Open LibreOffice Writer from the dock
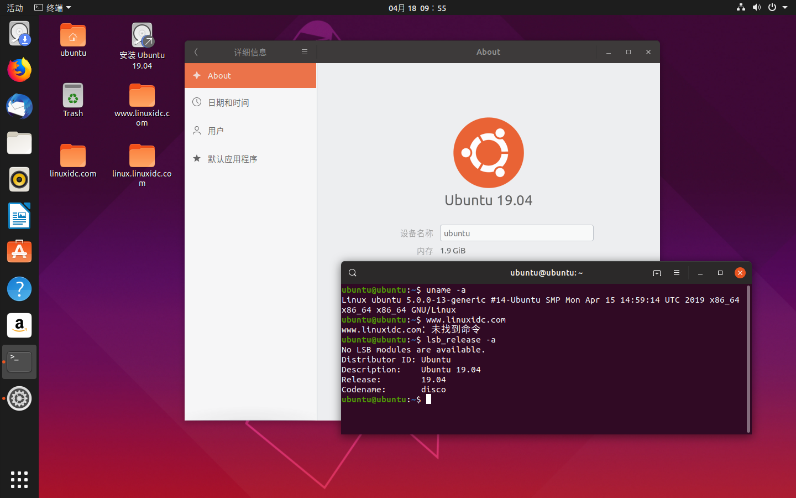The height and width of the screenshot is (498, 796). click(x=19, y=216)
